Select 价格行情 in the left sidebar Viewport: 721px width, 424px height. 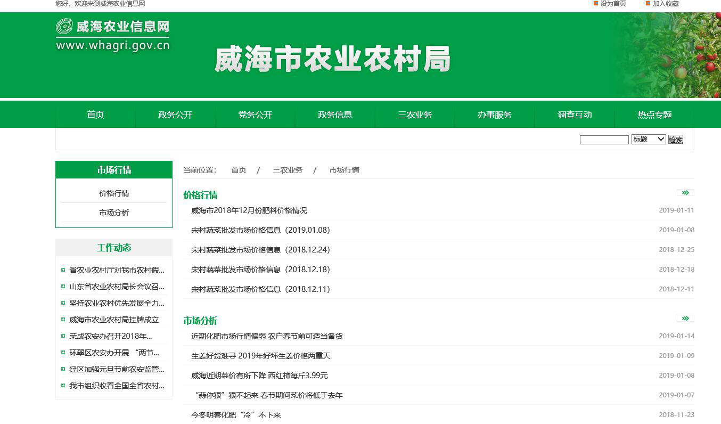click(x=114, y=193)
